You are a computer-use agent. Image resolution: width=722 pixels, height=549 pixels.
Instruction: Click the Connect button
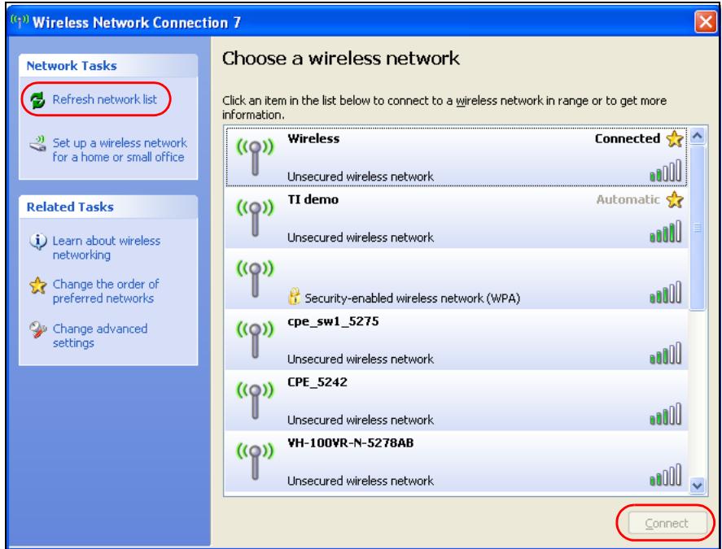[667, 523]
